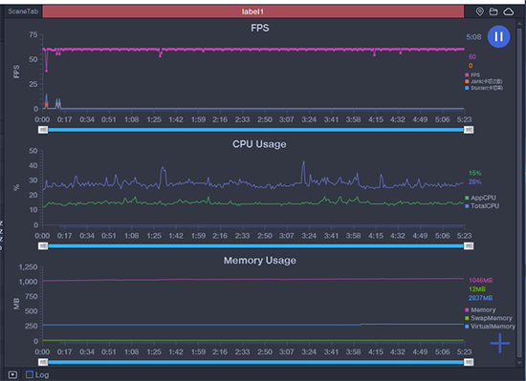Click the FPS dip point near 0:00
This screenshot has height=381, width=526.
click(46, 71)
